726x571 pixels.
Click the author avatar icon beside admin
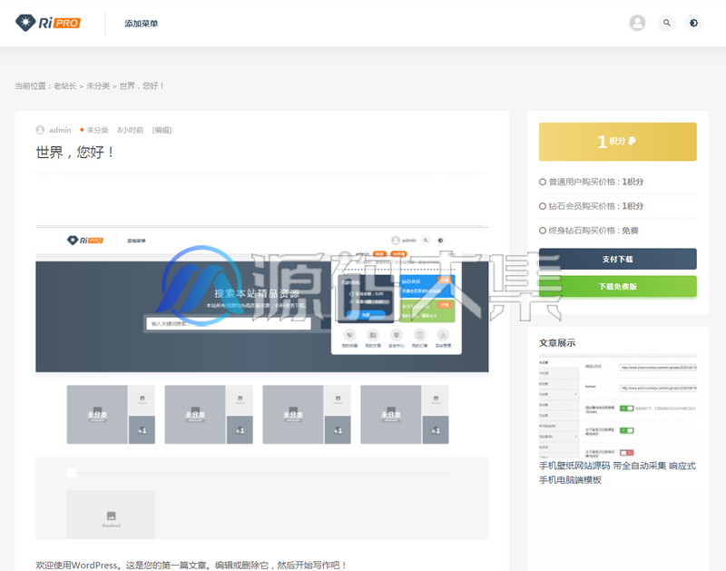(x=40, y=130)
